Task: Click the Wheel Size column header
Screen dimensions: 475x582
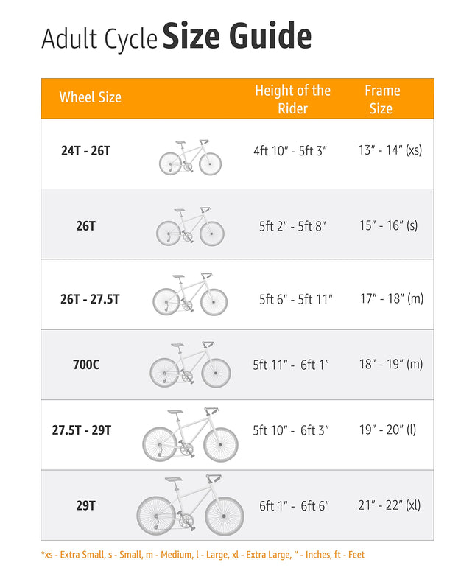Action: click(91, 97)
